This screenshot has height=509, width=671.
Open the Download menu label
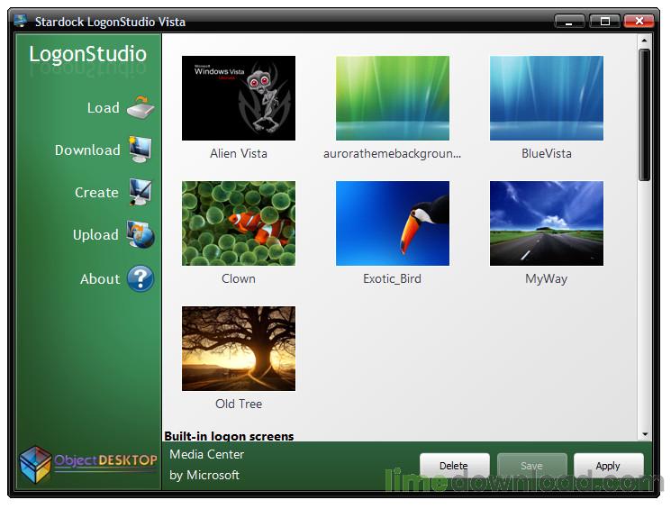(87, 150)
